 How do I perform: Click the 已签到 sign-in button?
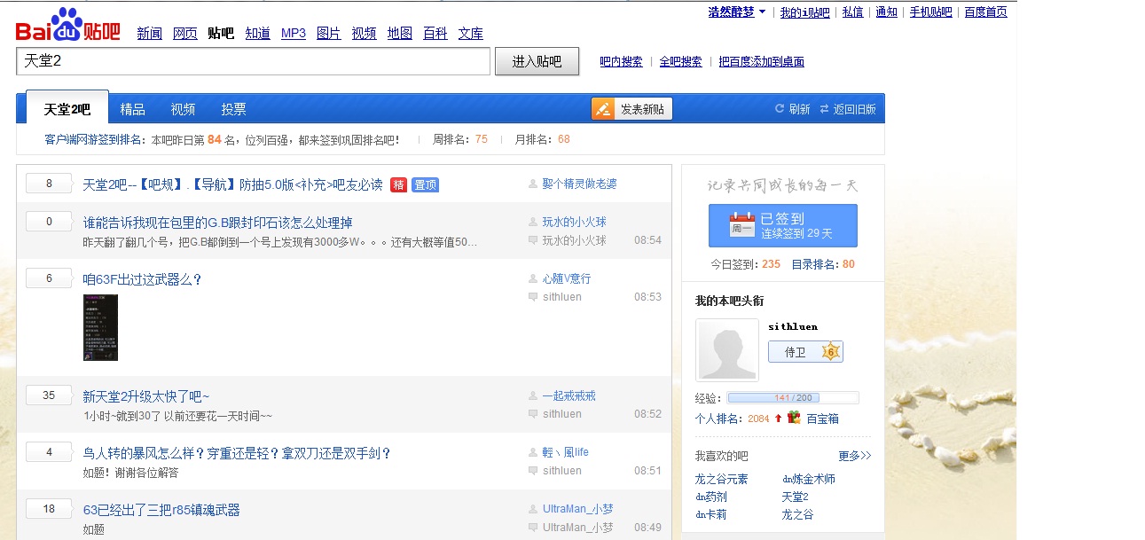[782, 225]
